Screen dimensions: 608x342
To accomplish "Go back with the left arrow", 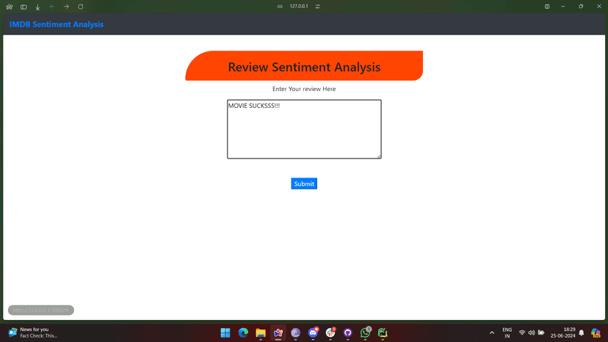I will (52, 7).
